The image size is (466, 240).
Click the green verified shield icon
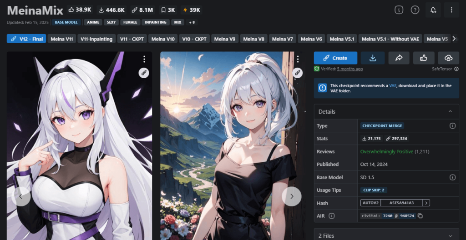coord(317,69)
